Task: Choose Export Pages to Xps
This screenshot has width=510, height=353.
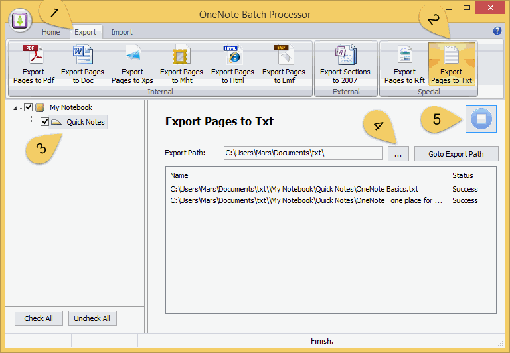Action: coord(132,64)
